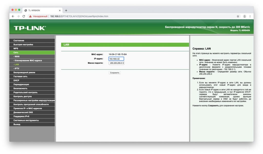
Task: Open the WAN submenu item
Action: coord(32,57)
